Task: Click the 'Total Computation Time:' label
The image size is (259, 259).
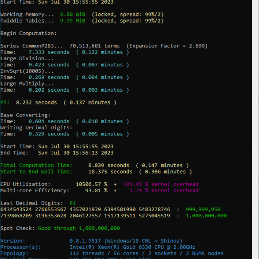Action: [36, 166]
